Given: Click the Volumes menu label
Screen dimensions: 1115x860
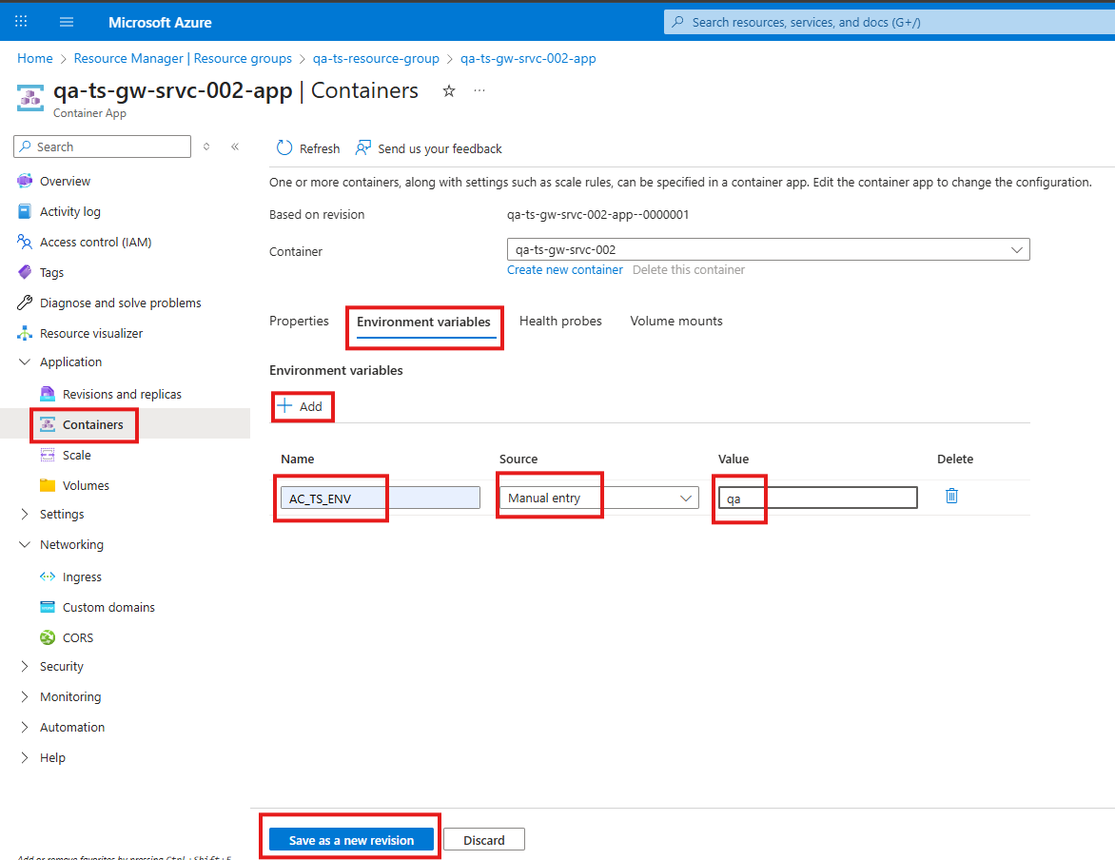Looking at the screenshot, I should (86, 485).
